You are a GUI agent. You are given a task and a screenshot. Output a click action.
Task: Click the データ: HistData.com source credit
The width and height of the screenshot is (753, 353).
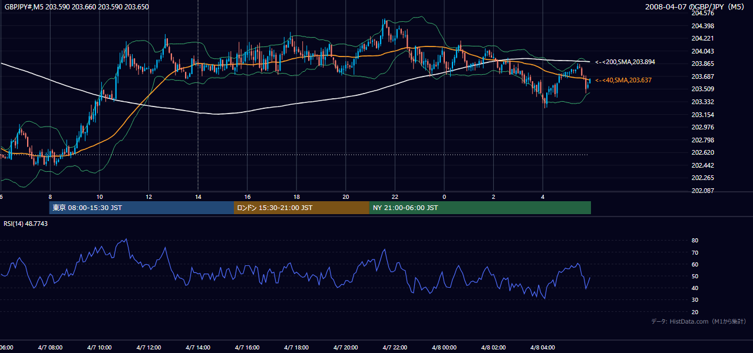point(699,321)
